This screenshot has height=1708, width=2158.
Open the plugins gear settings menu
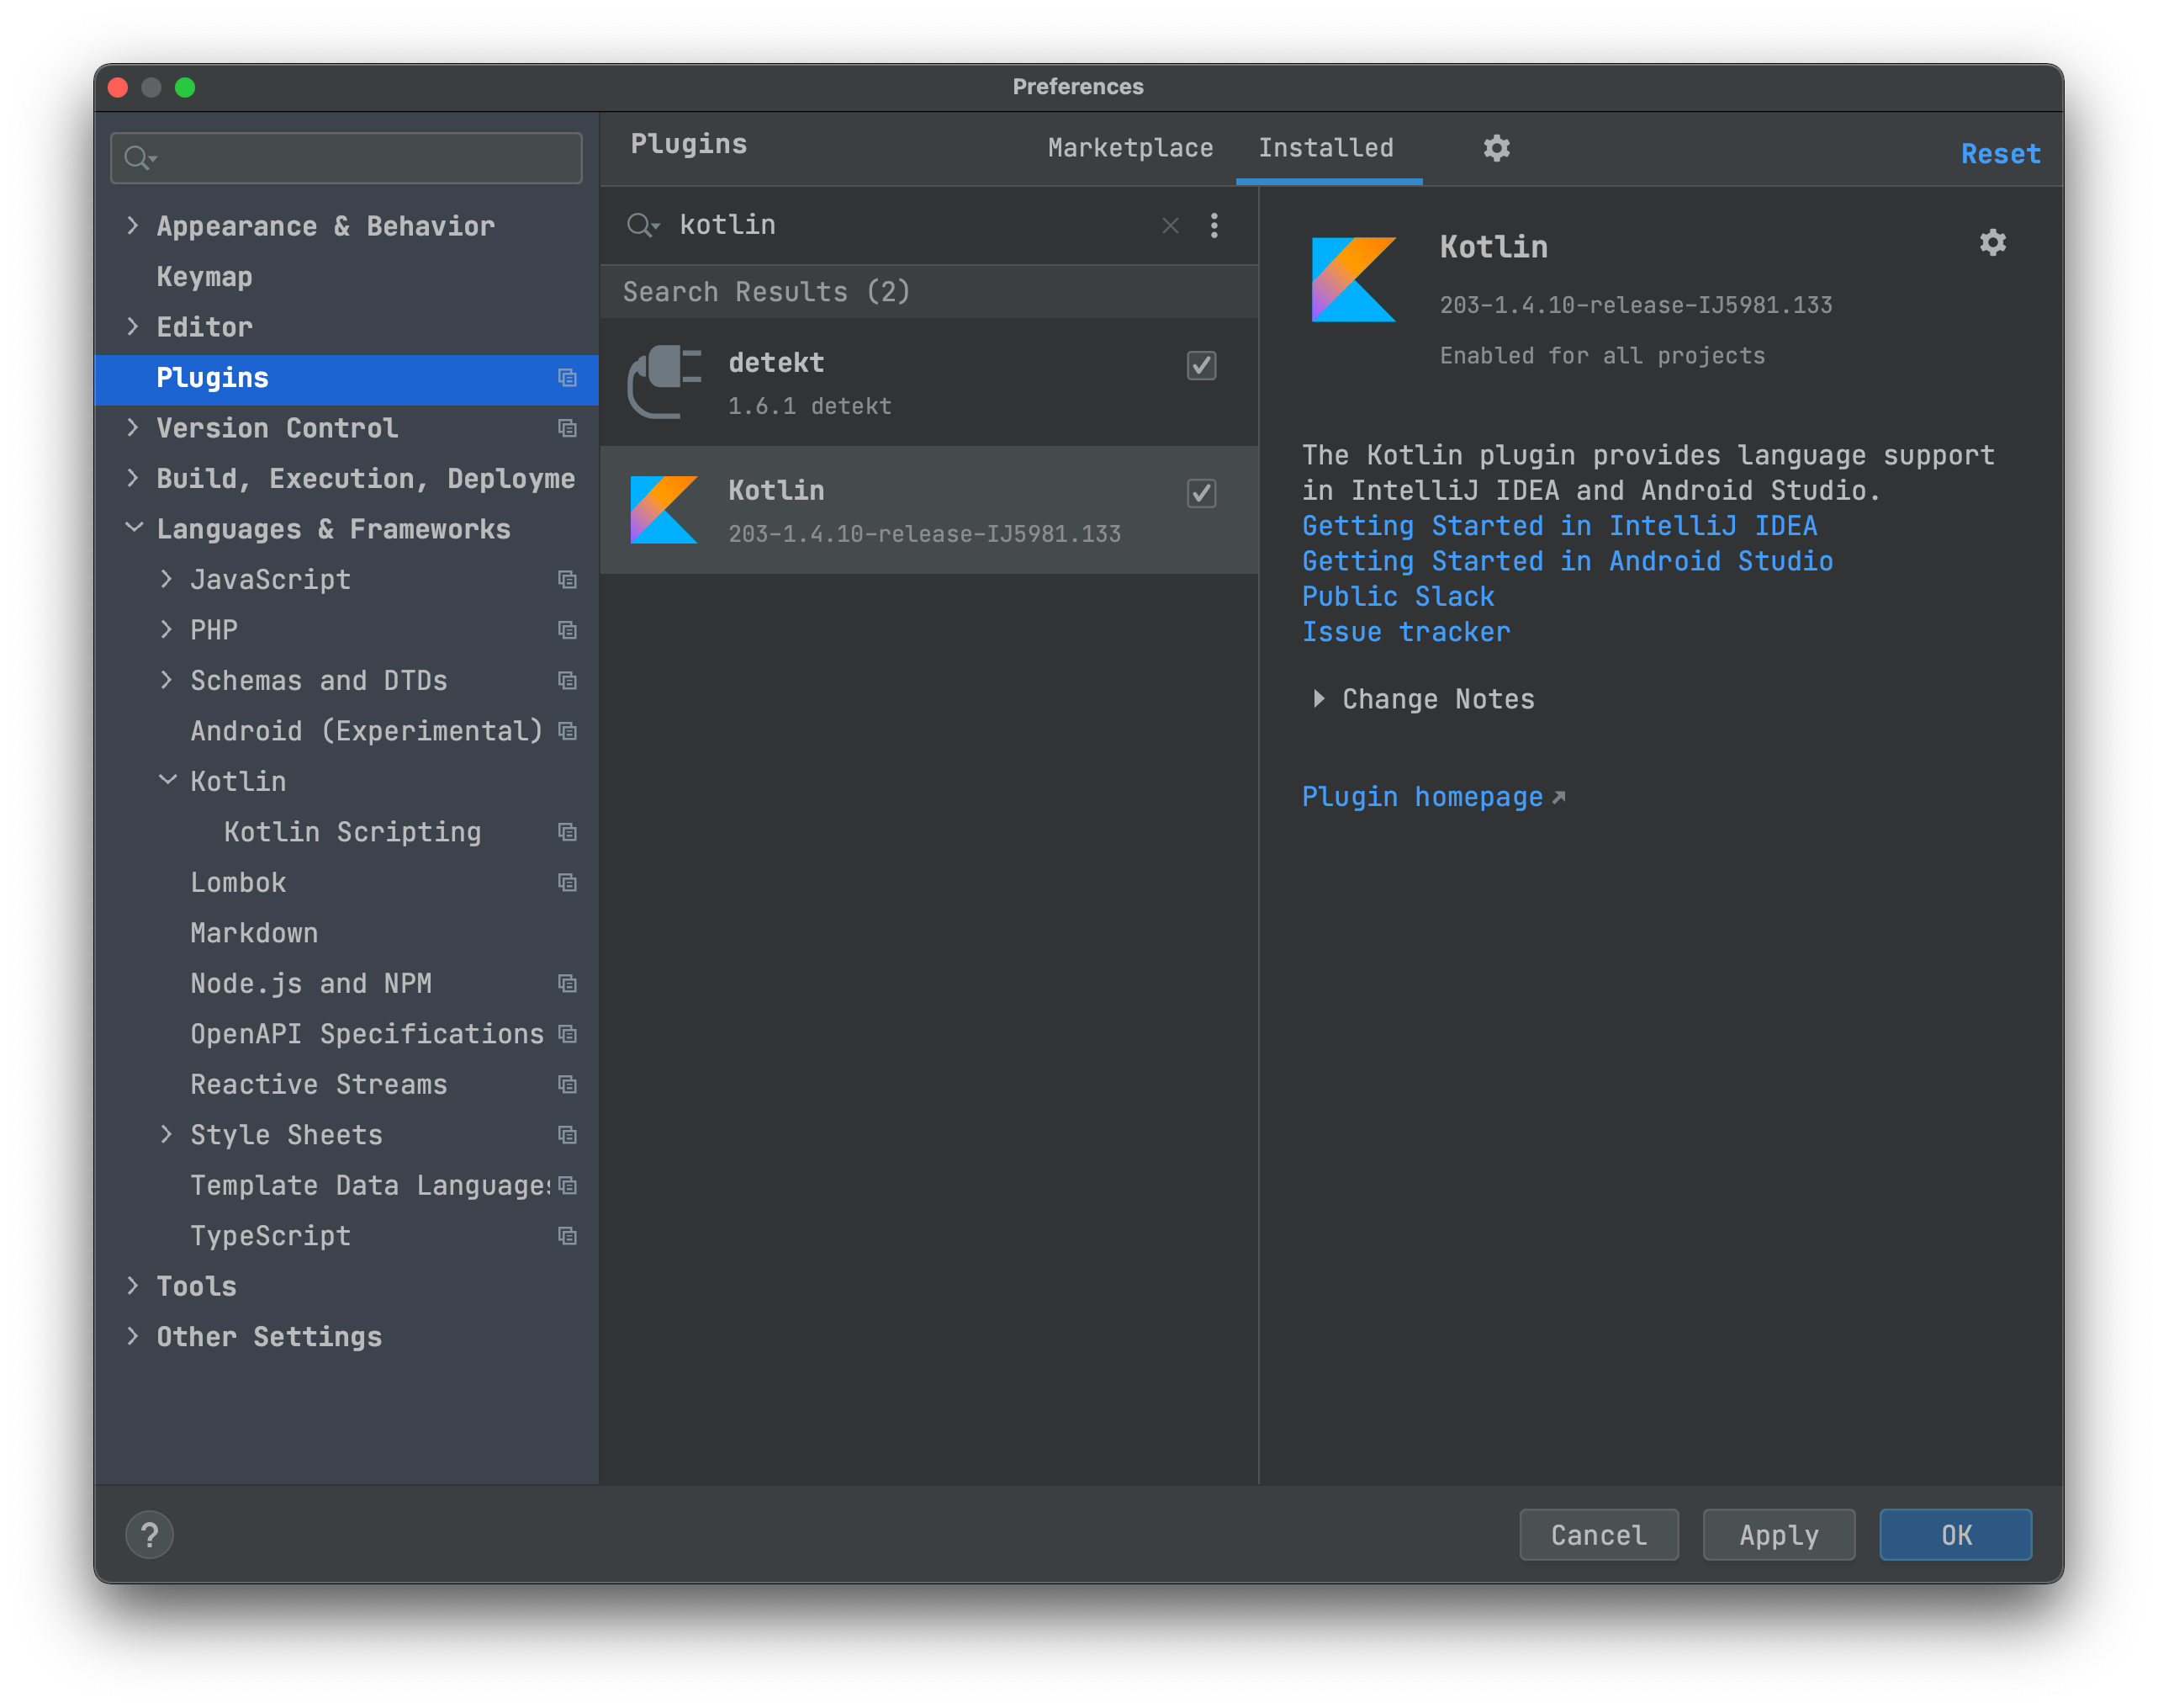click(x=1495, y=148)
